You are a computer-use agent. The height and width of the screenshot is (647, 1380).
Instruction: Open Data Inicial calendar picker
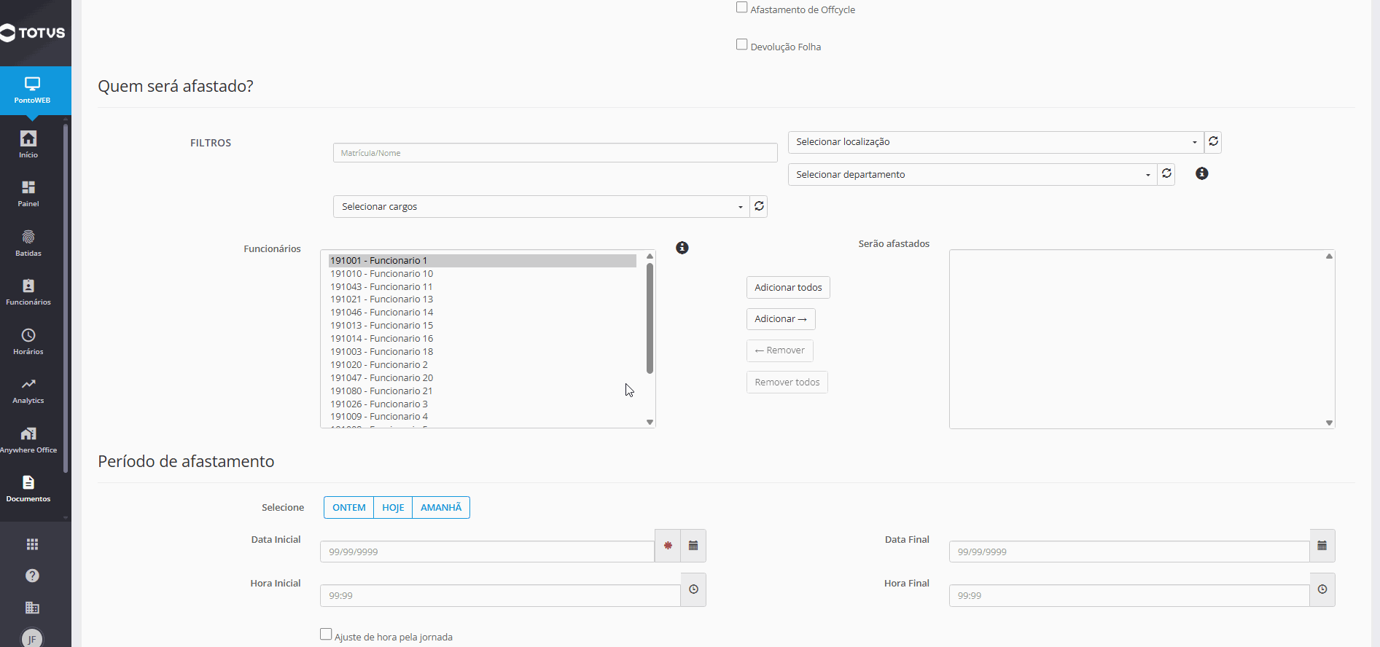tap(693, 546)
